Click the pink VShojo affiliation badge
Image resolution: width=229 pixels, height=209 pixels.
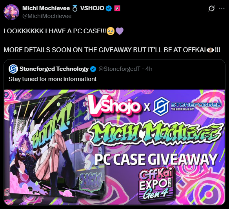pyautogui.click(x=117, y=8)
